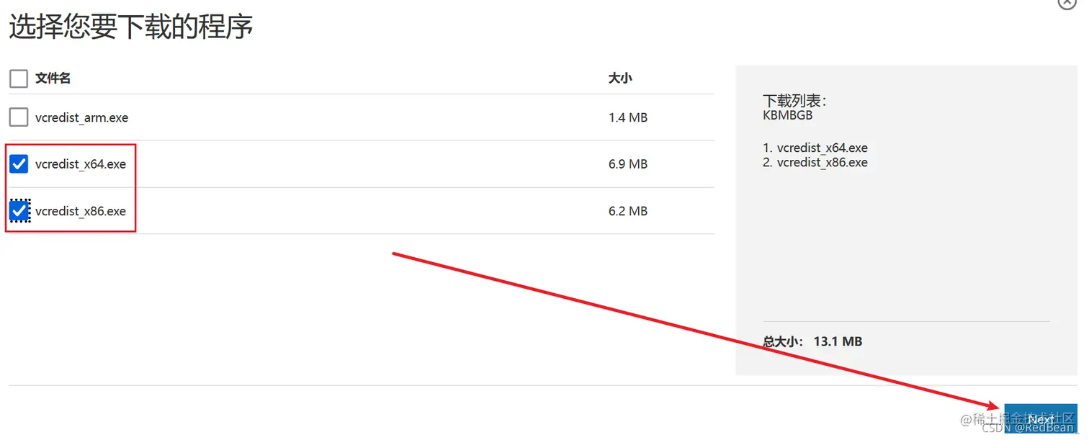1089x440 pixels.
Task: Close the download selection dialog
Action: [1067, 2]
